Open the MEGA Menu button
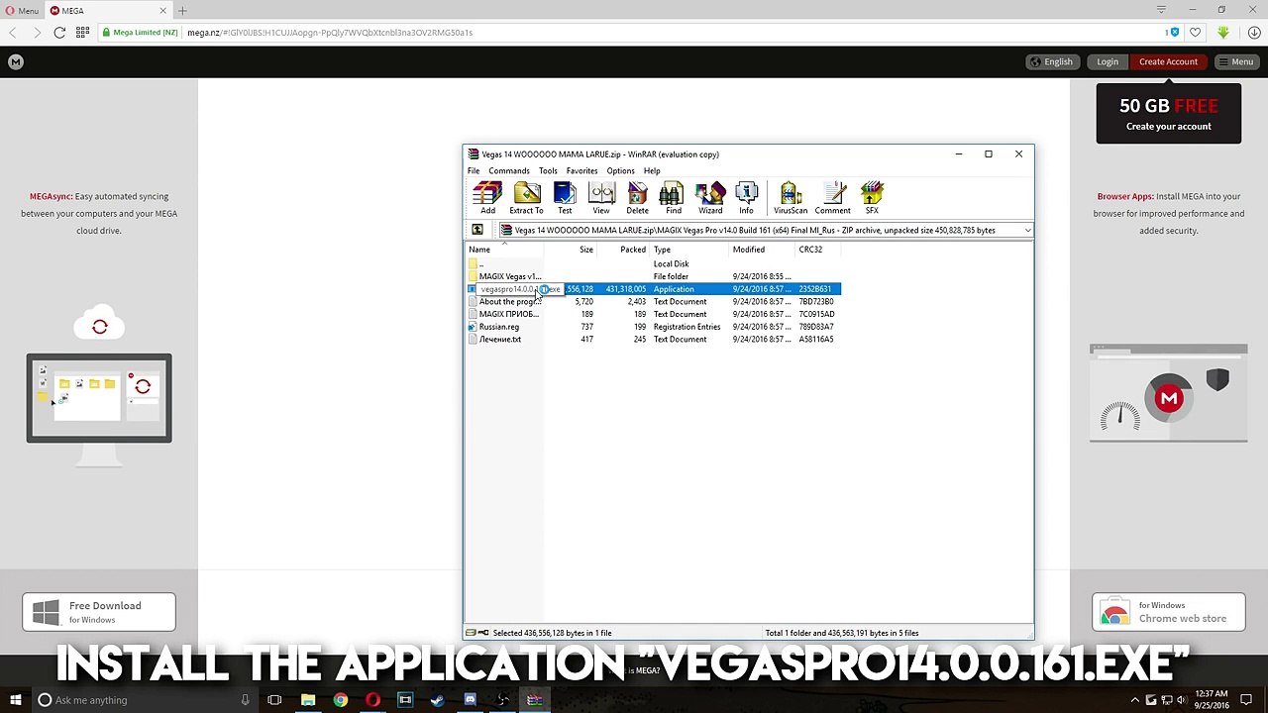This screenshot has width=1268, height=713. 1236,61
